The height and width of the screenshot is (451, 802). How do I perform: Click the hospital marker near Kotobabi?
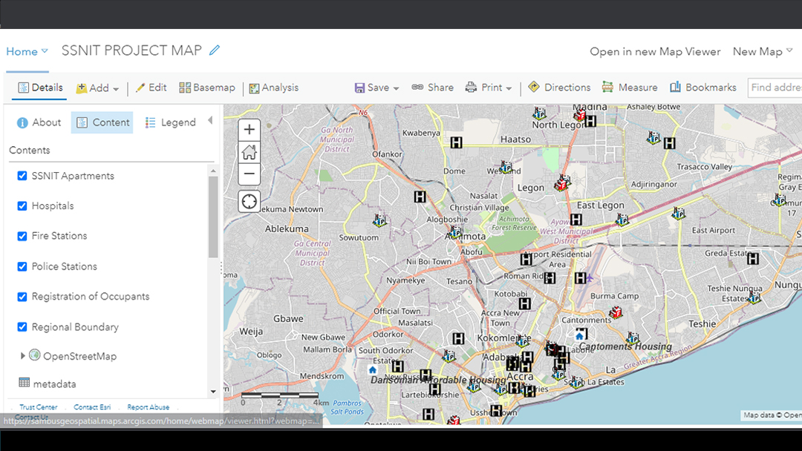coord(525,303)
